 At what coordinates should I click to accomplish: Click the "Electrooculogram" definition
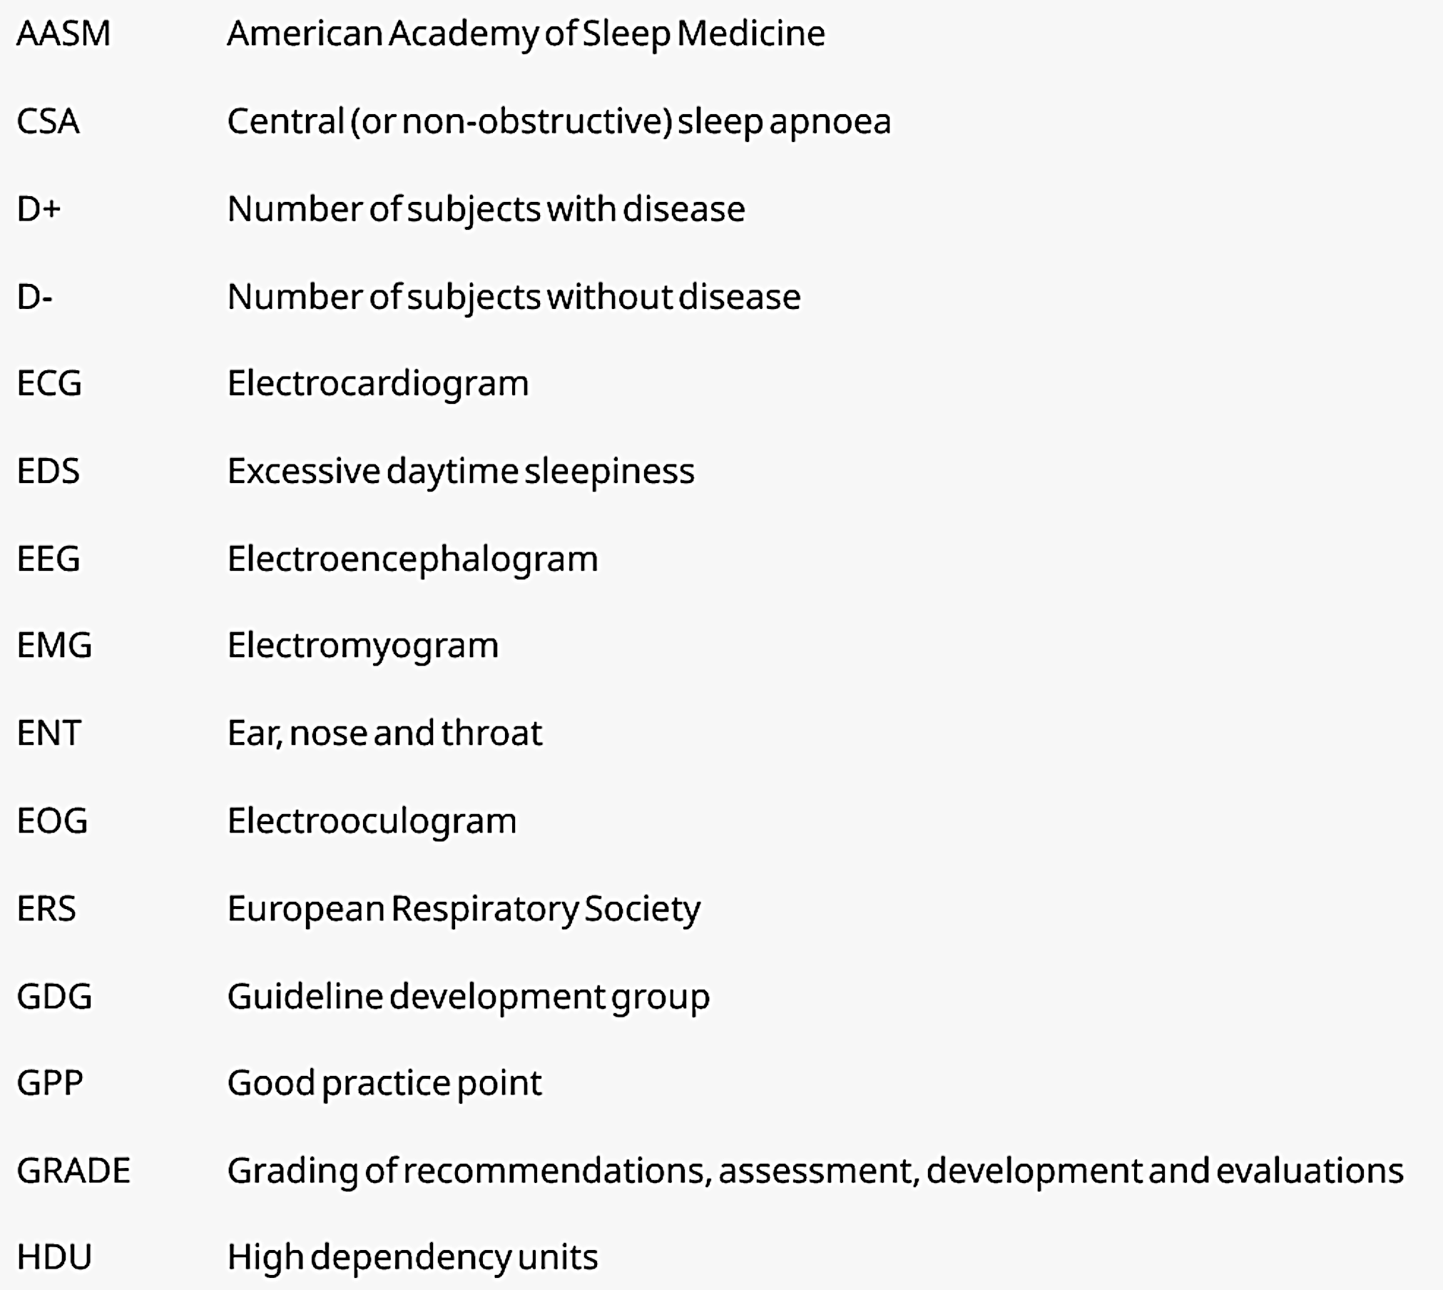click(x=372, y=821)
